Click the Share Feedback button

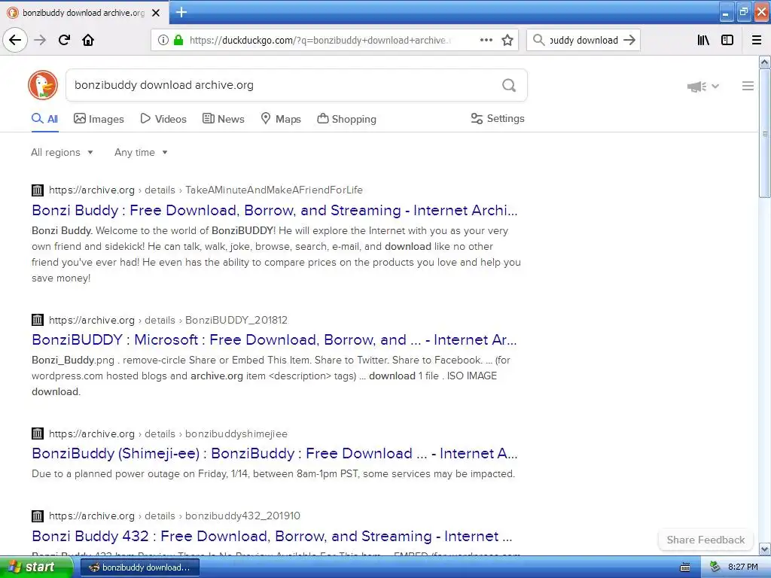click(705, 540)
